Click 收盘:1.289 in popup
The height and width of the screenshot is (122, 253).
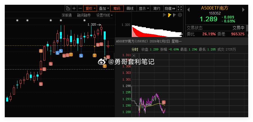[x=150, y=49]
